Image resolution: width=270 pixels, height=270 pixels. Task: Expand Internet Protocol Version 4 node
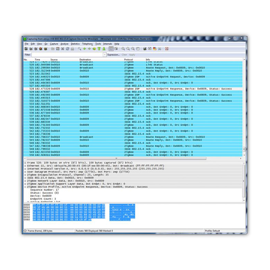[25, 169]
